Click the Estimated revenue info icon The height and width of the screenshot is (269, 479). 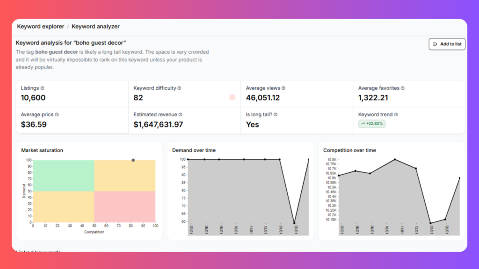click(x=181, y=115)
